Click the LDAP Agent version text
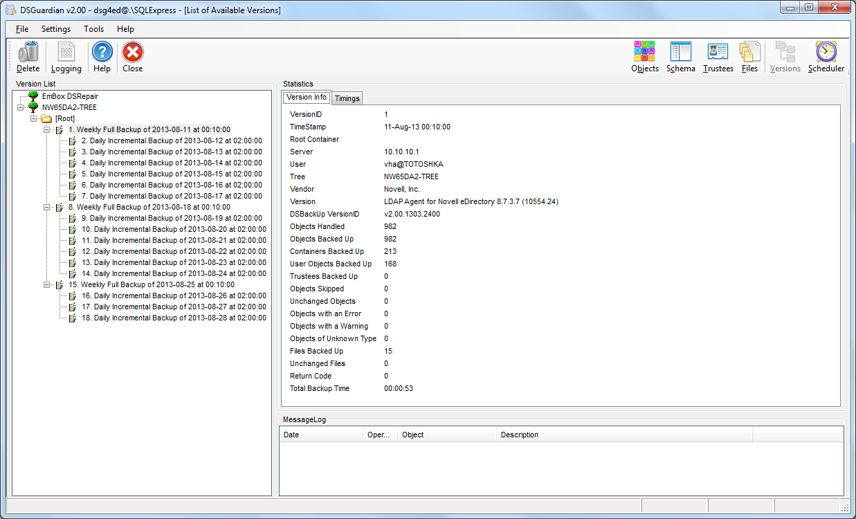The image size is (856, 519). (x=471, y=201)
